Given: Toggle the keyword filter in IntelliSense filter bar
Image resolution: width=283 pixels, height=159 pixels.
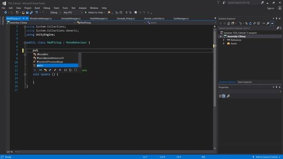Looking at the screenshot, I should point(70,70).
